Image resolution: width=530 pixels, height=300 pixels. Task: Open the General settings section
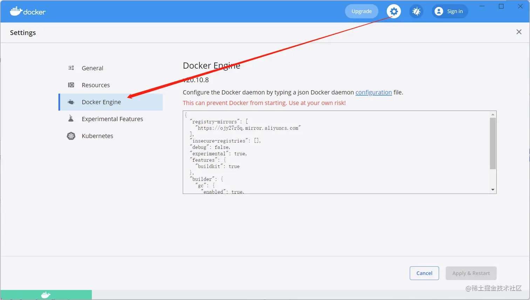[110, 68]
